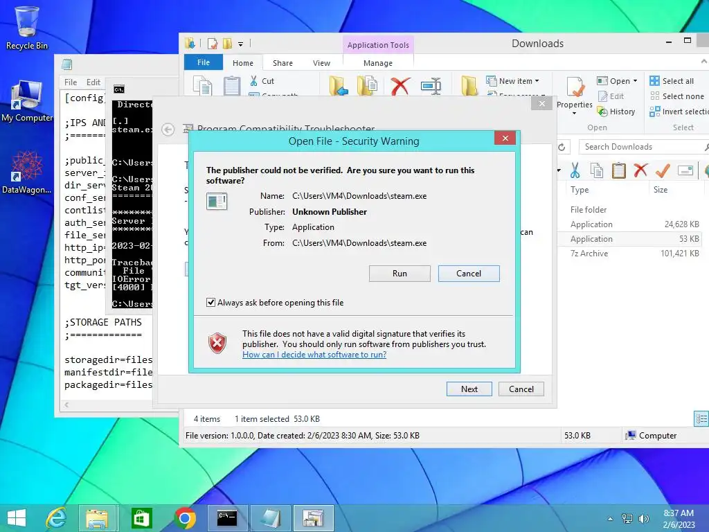Click the Copy icon in the ribbon
Viewport: 709px width, 532px height.
(203, 85)
